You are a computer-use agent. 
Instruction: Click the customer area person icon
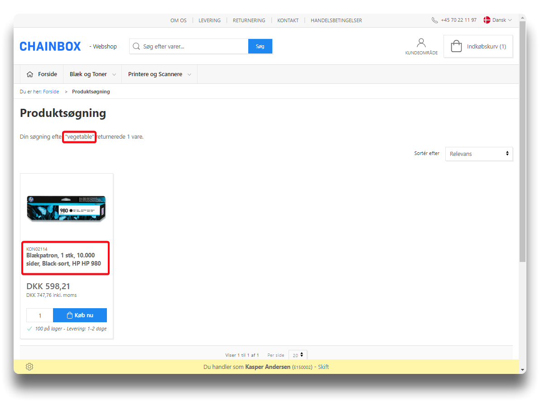[x=421, y=43]
